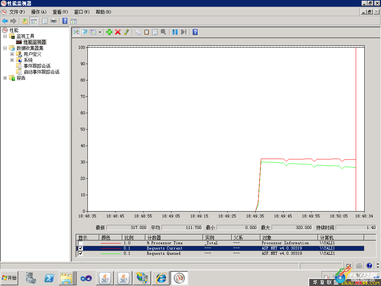Screen dimensions: 381x286
Task: Select 事件跟踪会话 in the tree
Action: (x=37, y=66)
